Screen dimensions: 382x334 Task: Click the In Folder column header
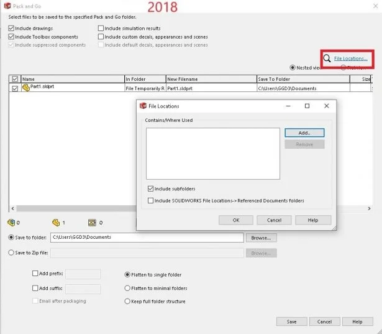pyautogui.click(x=145, y=79)
